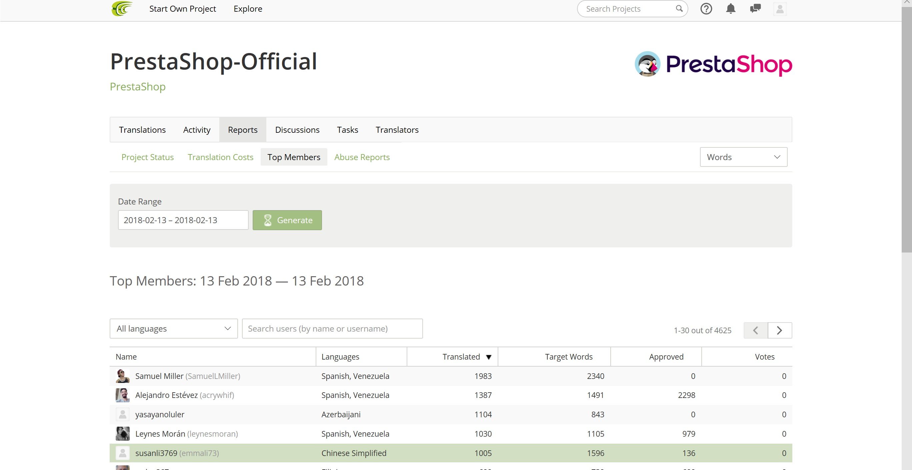Click yasayanoluler's placeholder avatar
912x470 pixels.
click(x=122, y=414)
